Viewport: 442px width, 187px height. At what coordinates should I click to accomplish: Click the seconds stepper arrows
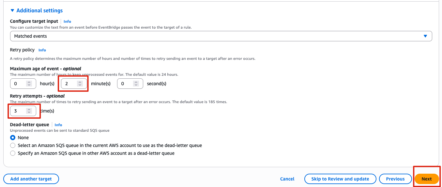tap(136, 84)
